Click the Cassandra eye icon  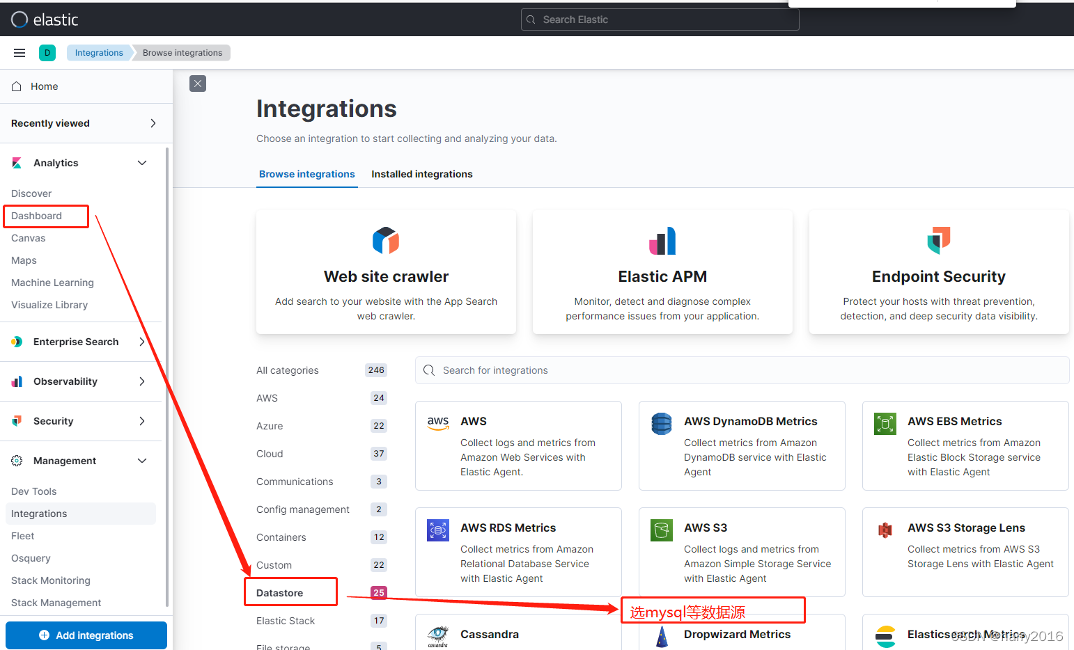pos(438,636)
